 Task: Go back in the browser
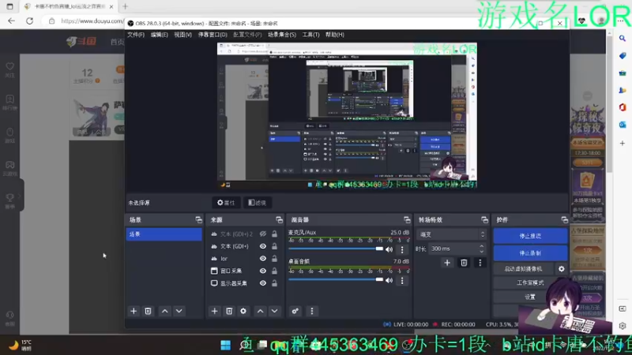(x=11, y=21)
